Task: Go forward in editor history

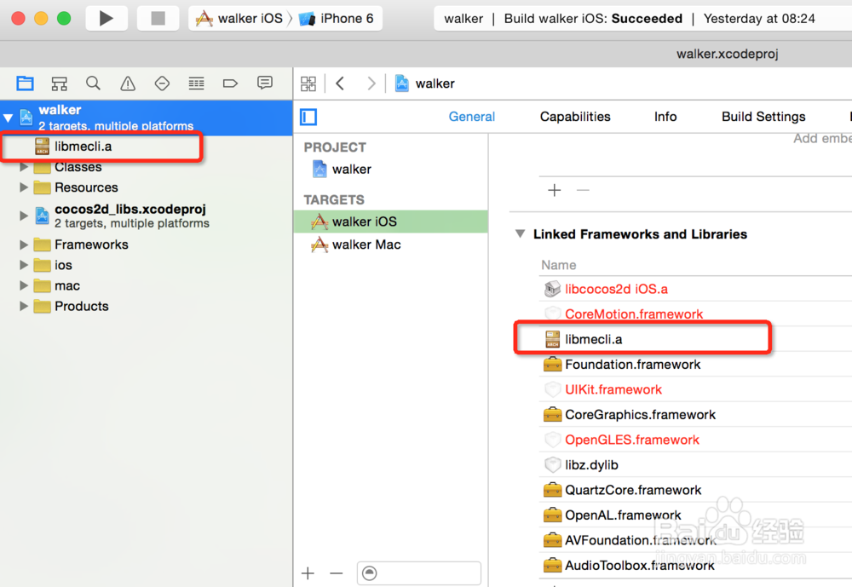Action: click(x=371, y=83)
